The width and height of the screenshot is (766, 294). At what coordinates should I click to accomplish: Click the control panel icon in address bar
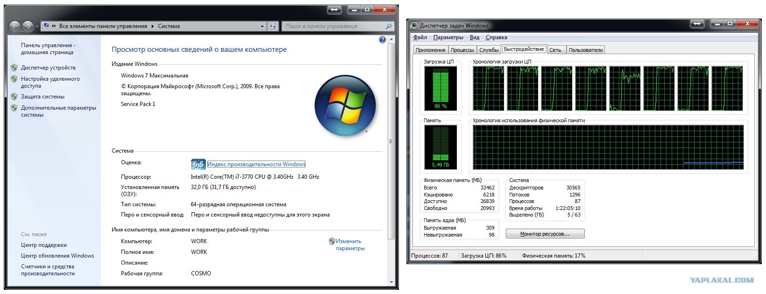[46, 26]
